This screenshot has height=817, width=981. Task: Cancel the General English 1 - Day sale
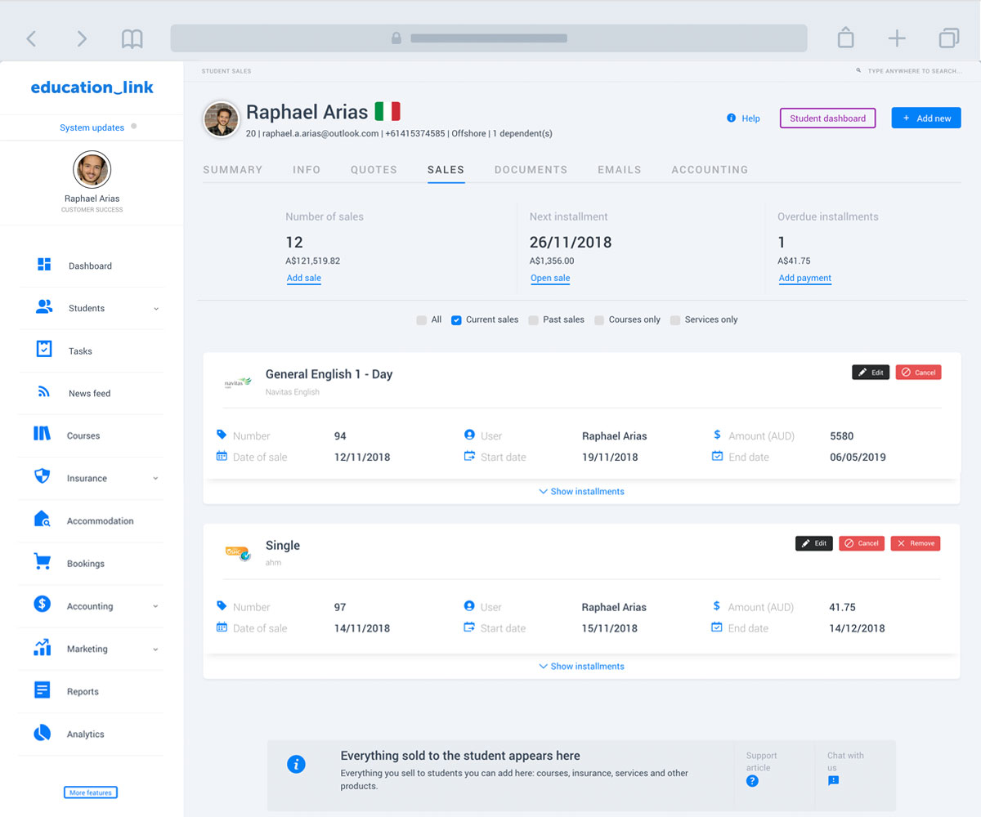tap(918, 373)
